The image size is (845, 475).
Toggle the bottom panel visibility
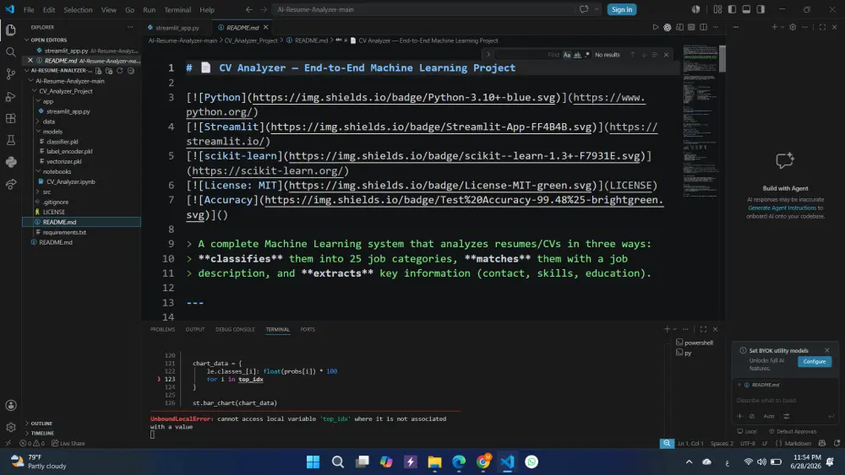coord(746,9)
